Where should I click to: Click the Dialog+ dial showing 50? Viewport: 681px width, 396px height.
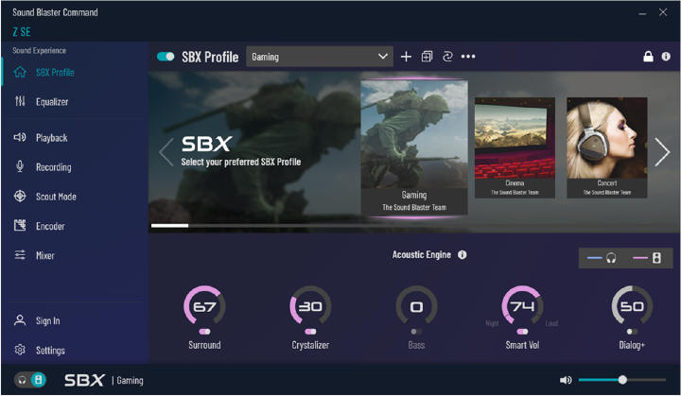tap(632, 305)
